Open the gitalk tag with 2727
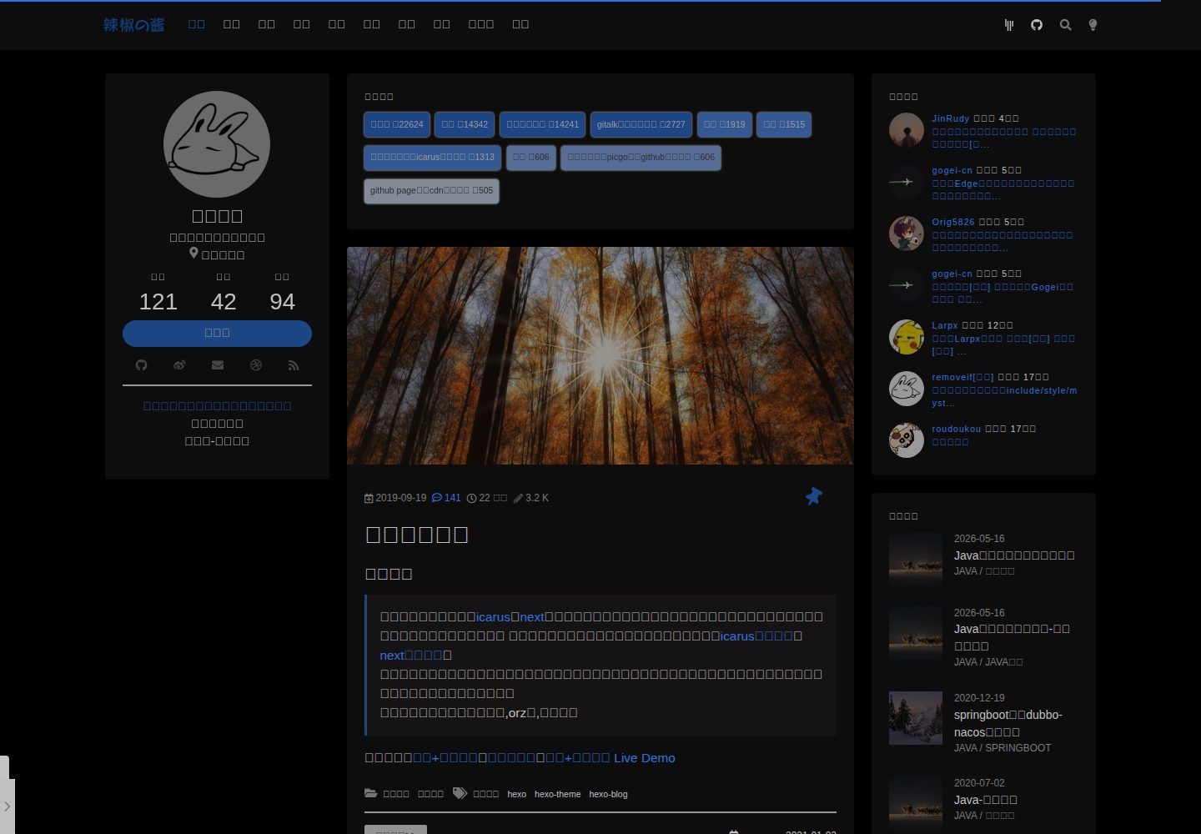This screenshot has width=1201, height=834. (x=641, y=124)
